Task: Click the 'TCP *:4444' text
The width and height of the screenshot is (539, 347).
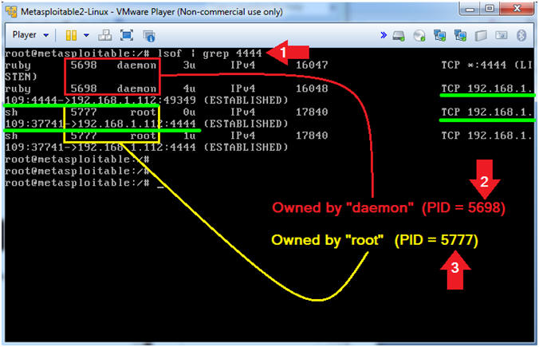Action: (474, 65)
